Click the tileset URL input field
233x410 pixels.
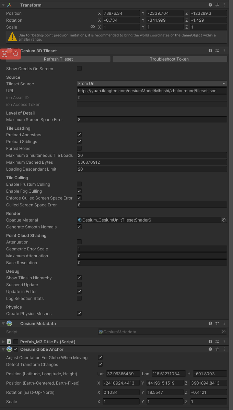[x=152, y=91]
